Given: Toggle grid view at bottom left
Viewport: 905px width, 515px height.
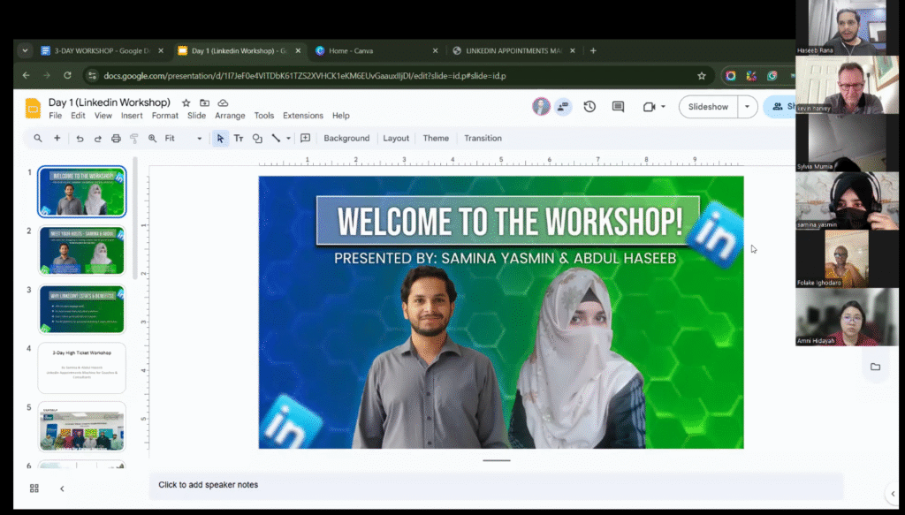Looking at the screenshot, I should point(34,488).
